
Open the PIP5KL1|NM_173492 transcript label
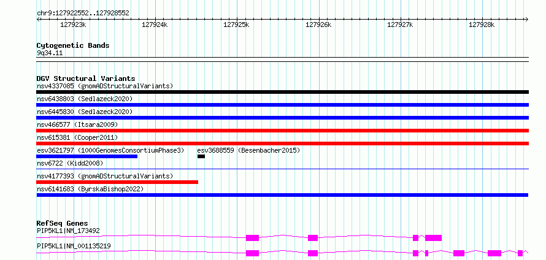[x=68, y=231]
